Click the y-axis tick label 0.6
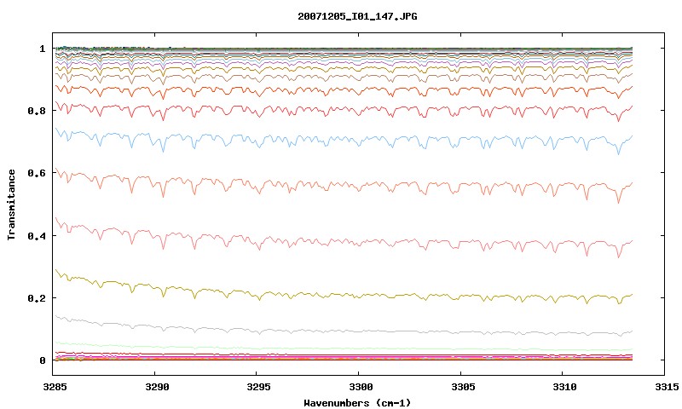The width and height of the screenshot is (682, 409). click(37, 173)
